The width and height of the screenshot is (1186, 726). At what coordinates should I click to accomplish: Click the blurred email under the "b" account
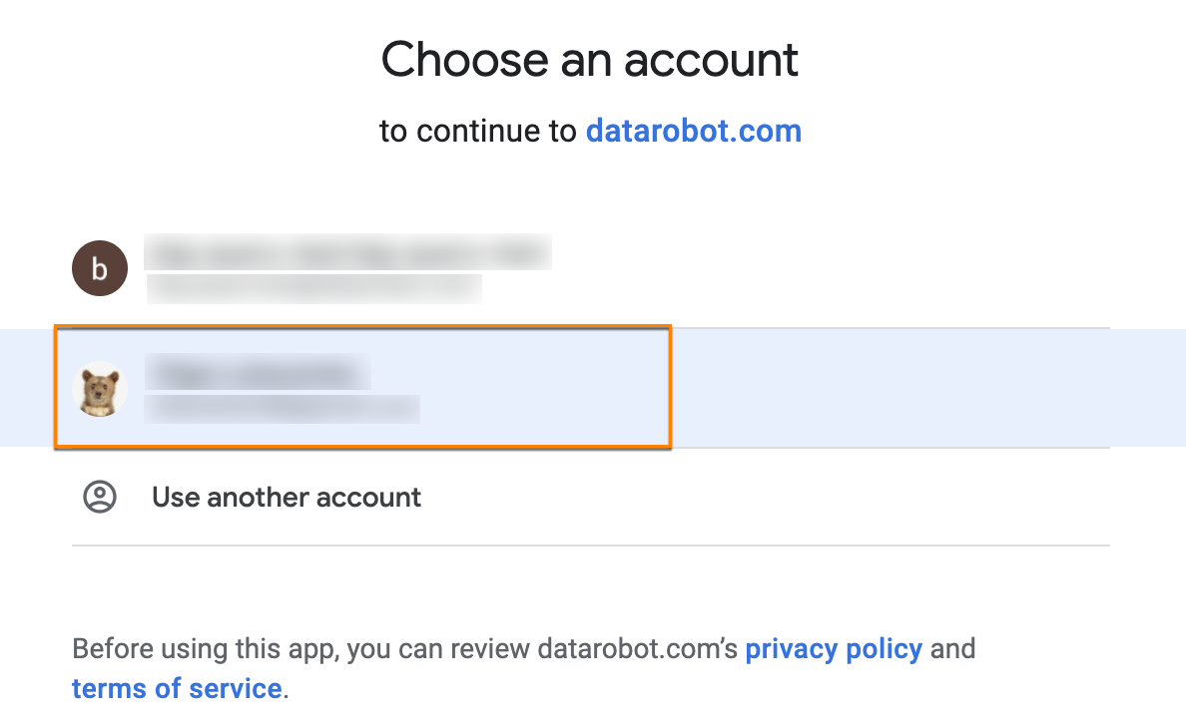pos(313,289)
